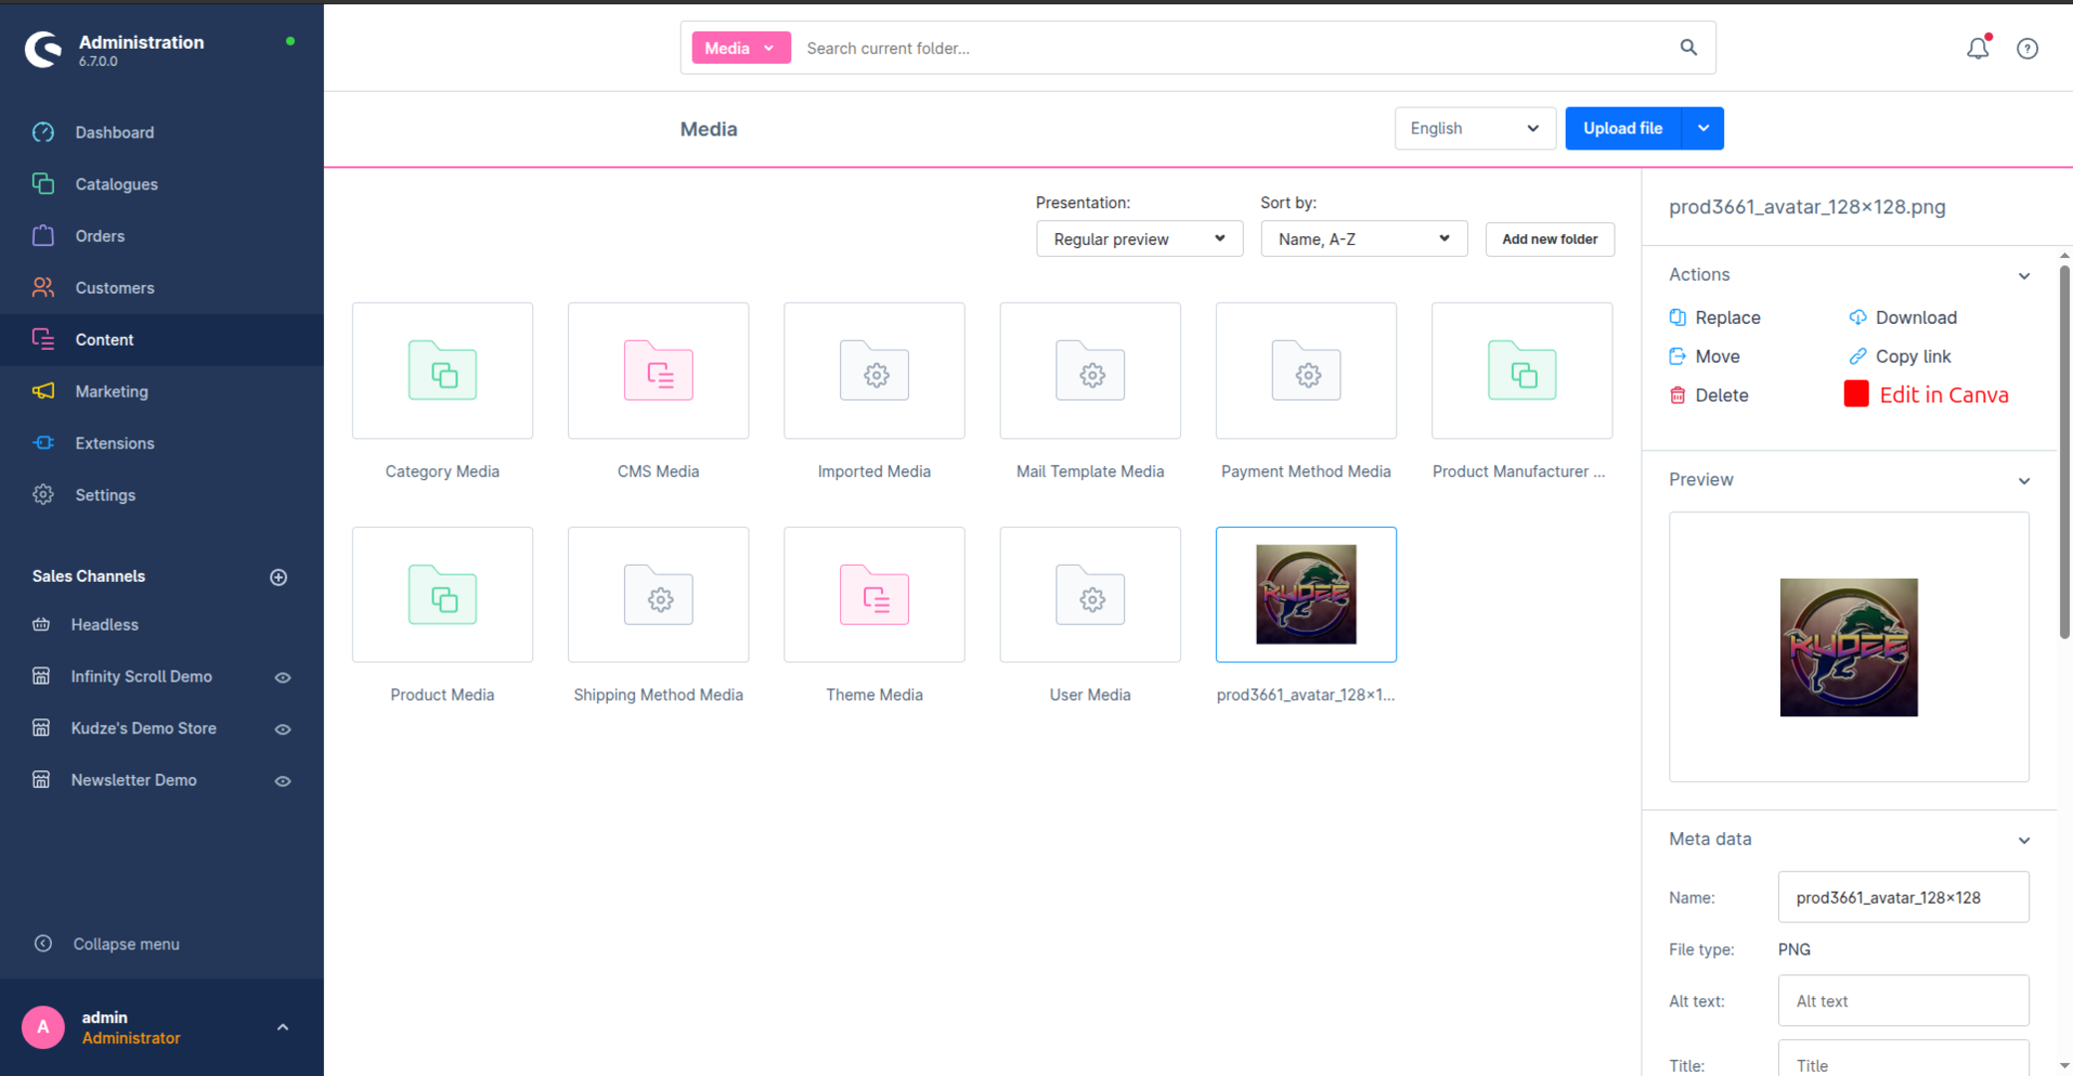Image resolution: width=2073 pixels, height=1076 pixels.
Task: Add a new sales channel plus icon
Action: pyautogui.click(x=279, y=577)
